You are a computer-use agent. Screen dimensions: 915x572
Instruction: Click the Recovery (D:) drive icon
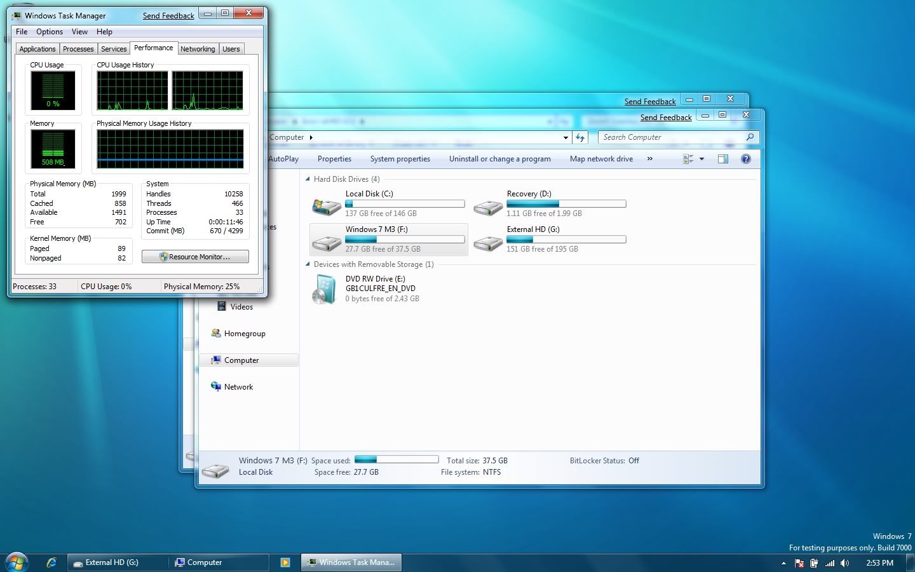pos(488,207)
